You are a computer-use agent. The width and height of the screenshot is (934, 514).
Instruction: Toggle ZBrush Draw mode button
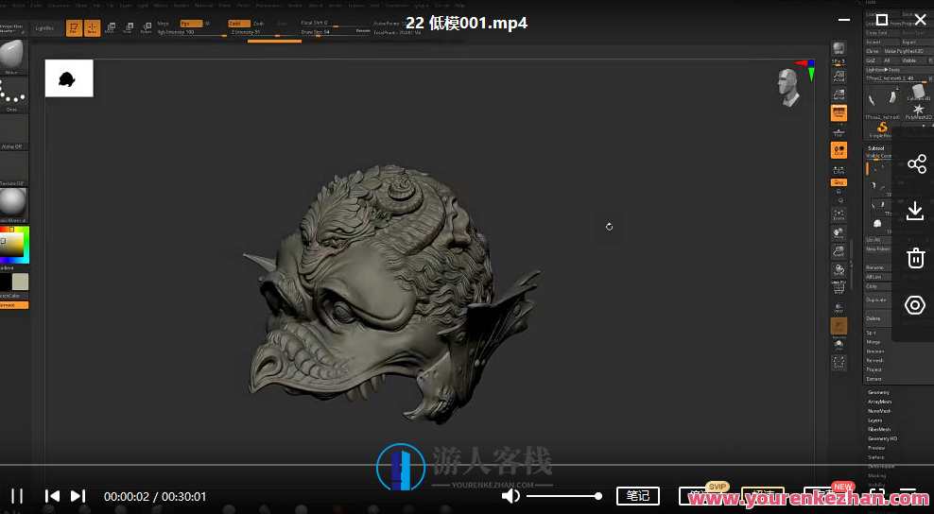[x=93, y=28]
